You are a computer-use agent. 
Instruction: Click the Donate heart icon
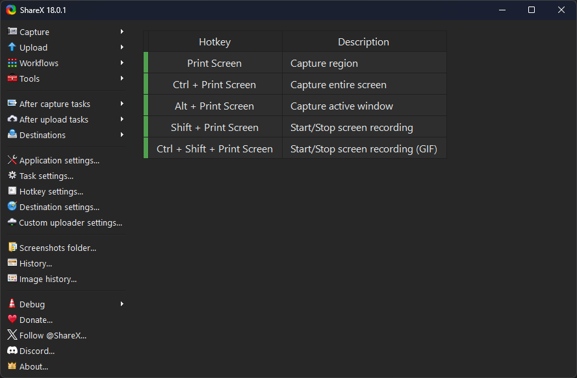11,320
